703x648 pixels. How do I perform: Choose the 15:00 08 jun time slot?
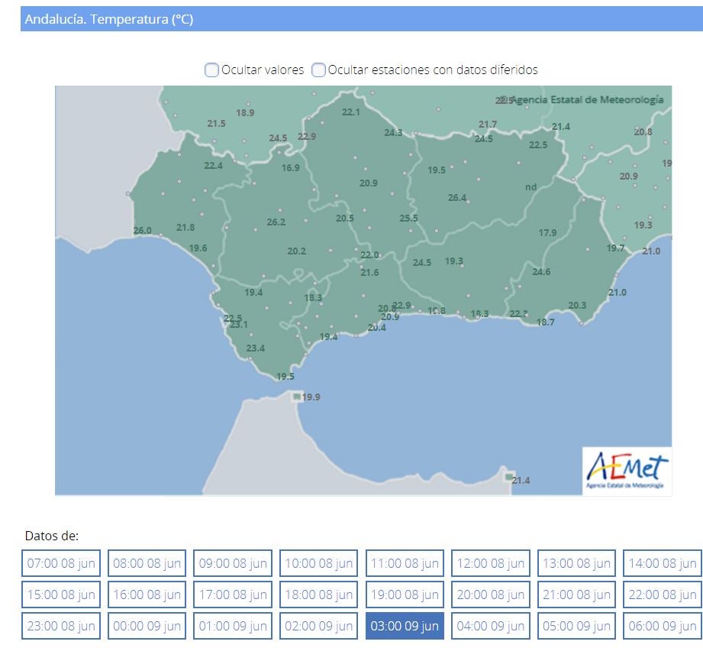61,595
